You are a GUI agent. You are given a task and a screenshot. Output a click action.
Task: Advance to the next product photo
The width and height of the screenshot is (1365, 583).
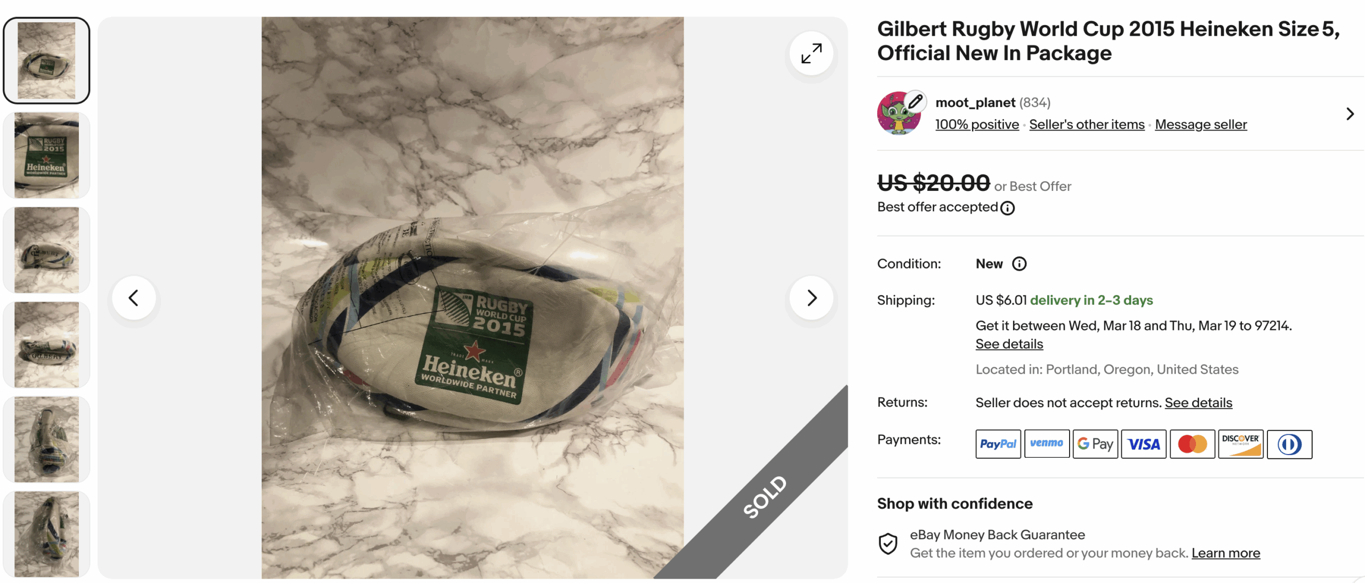pos(811,297)
